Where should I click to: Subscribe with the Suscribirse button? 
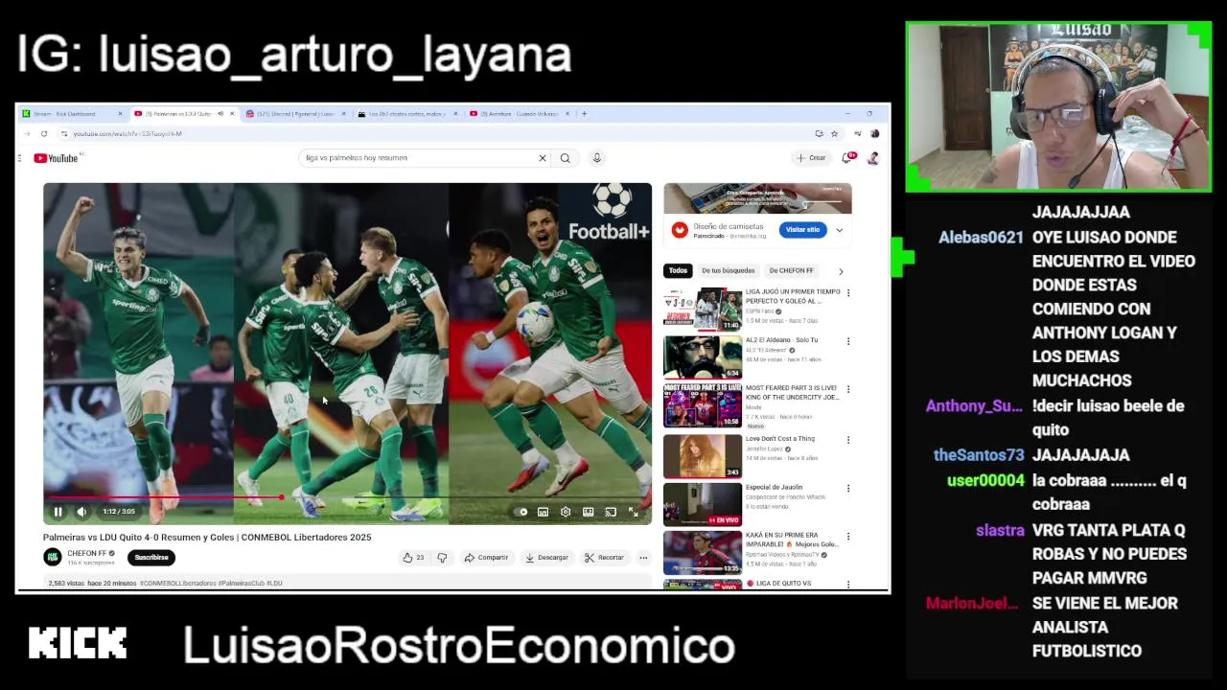pyautogui.click(x=151, y=557)
